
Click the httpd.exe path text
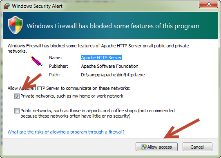click(x=113, y=75)
